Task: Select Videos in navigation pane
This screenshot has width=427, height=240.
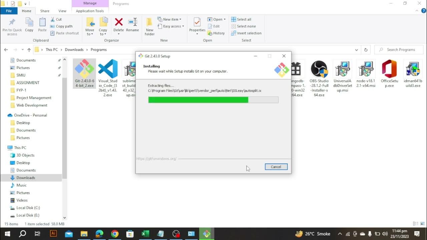Action: [22, 200]
